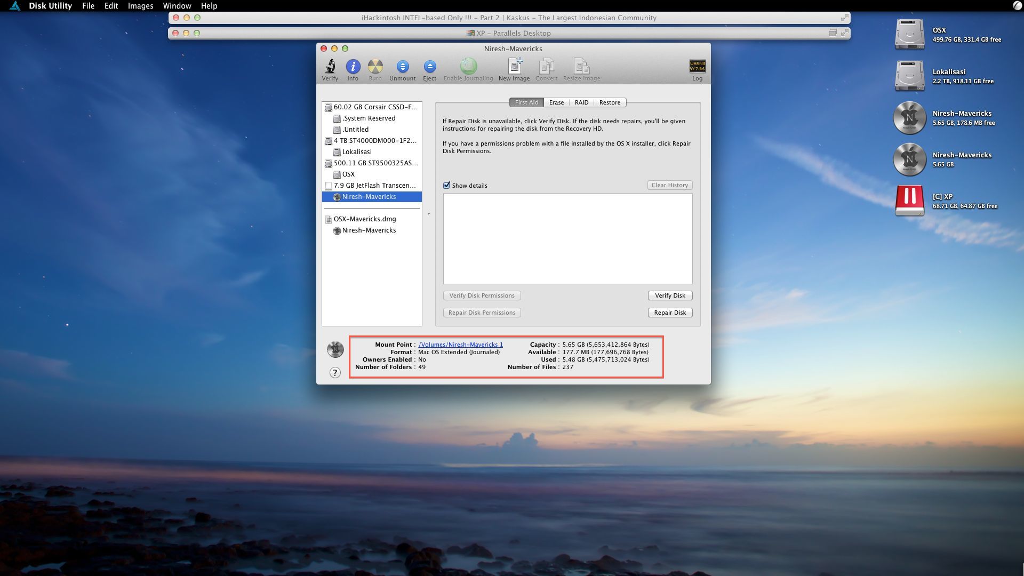Select OSX-Mavericks.dmg disk image in sidebar
This screenshot has height=576, width=1024.
click(x=372, y=219)
